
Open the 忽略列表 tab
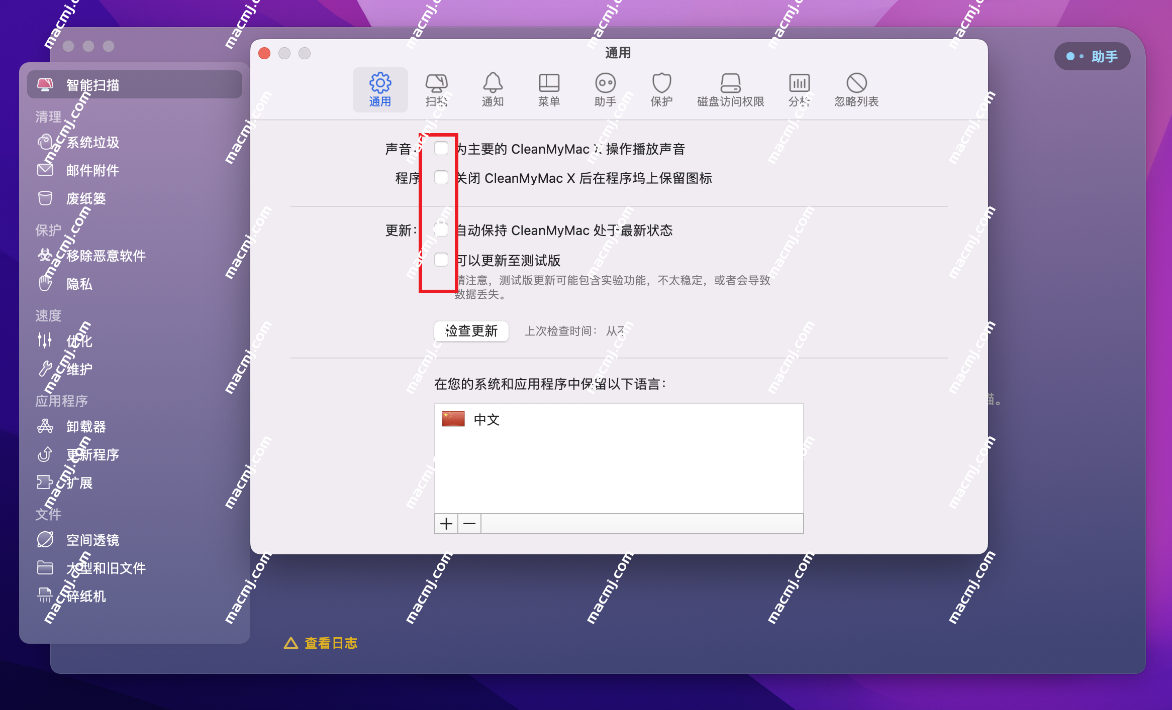[x=856, y=90]
